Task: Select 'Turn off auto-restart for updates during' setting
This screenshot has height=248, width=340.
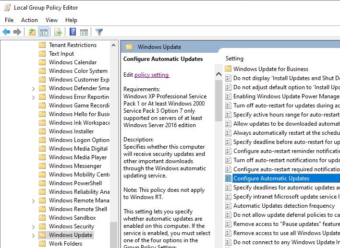Action: 286,105
